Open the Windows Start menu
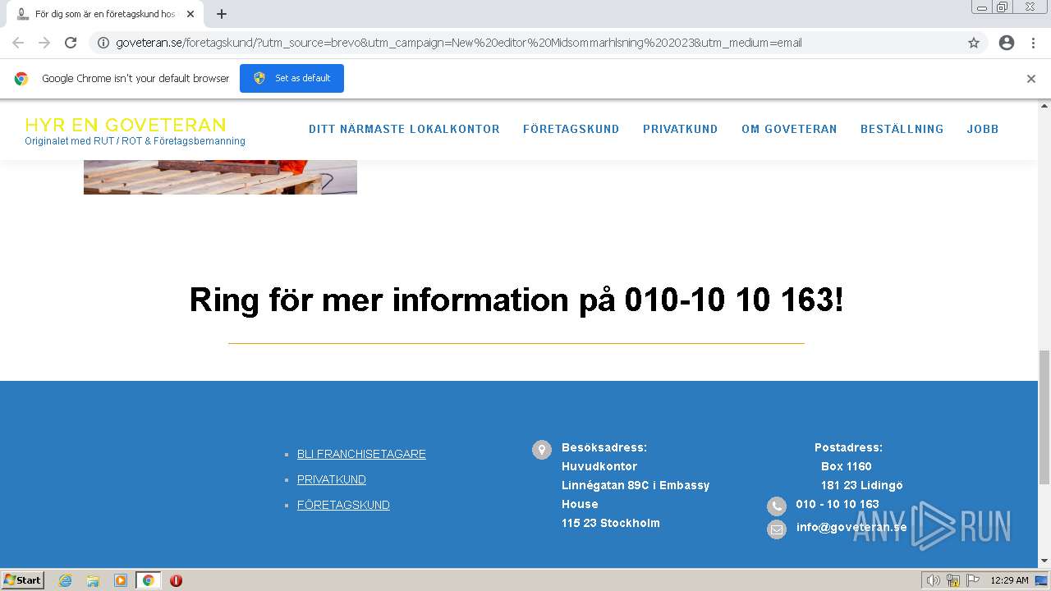The width and height of the screenshot is (1051, 591). (x=23, y=580)
